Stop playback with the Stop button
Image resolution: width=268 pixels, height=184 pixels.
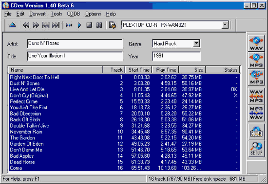[x=89, y=25]
